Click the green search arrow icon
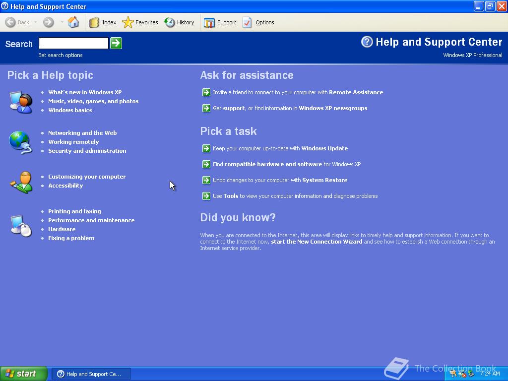The height and width of the screenshot is (381, 508). coord(116,43)
